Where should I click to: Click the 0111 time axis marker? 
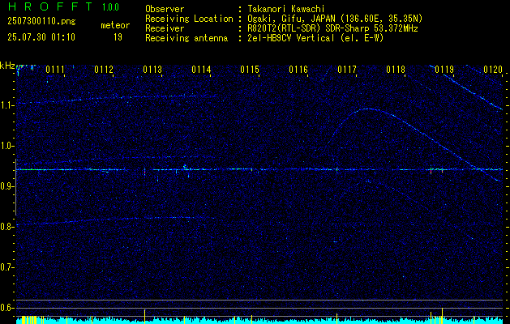pyautogui.click(x=55, y=70)
